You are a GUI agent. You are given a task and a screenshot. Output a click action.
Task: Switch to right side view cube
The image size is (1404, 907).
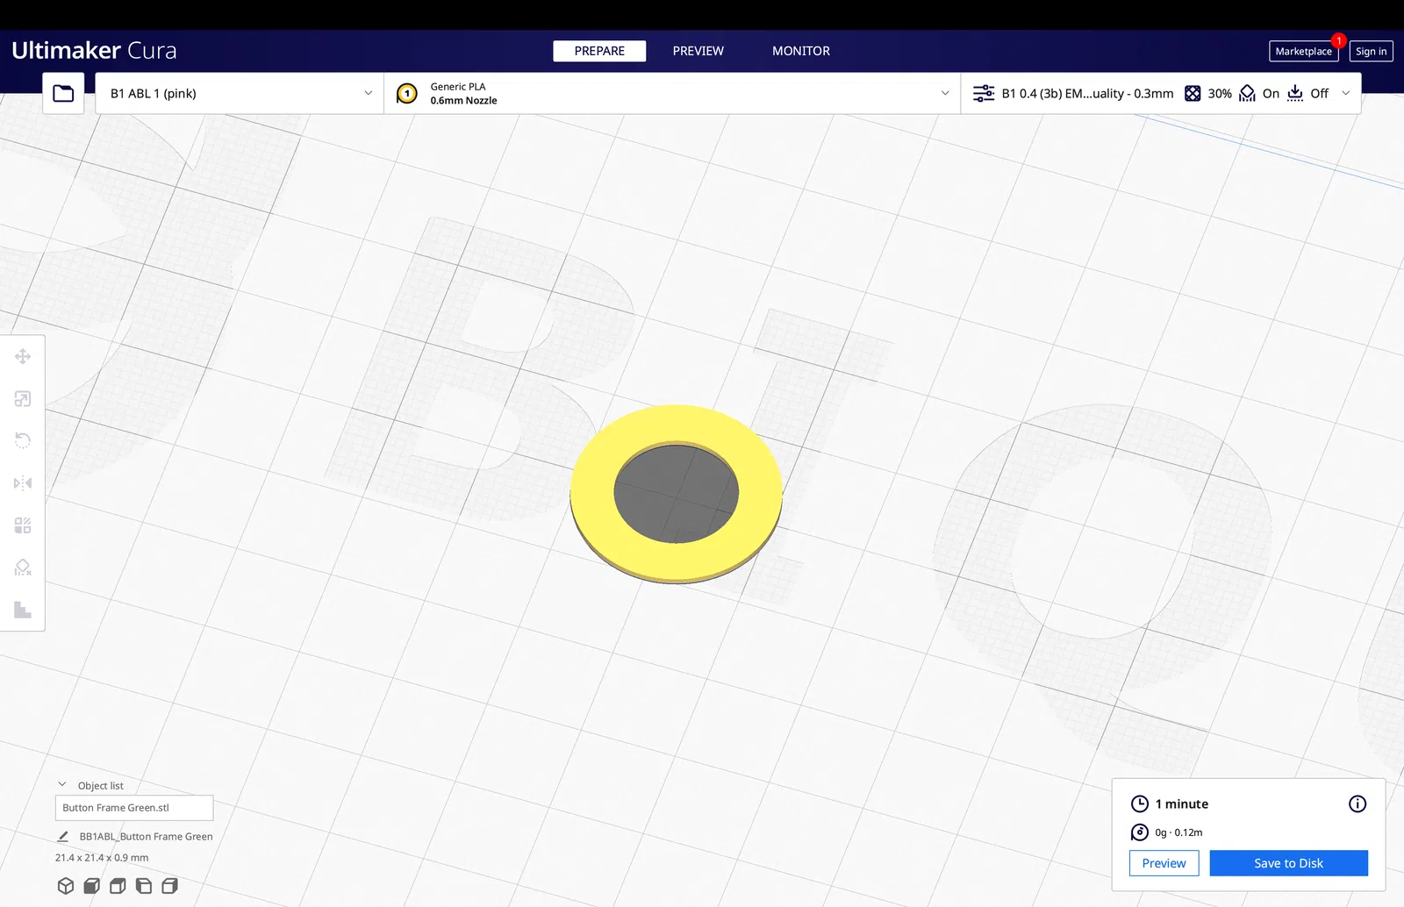170,886
